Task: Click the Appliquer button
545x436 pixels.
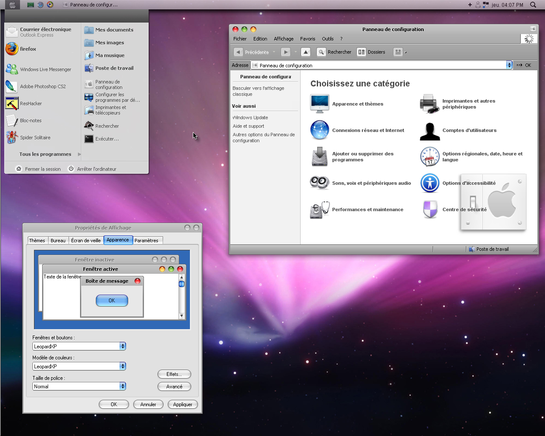Action: coord(183,404)
